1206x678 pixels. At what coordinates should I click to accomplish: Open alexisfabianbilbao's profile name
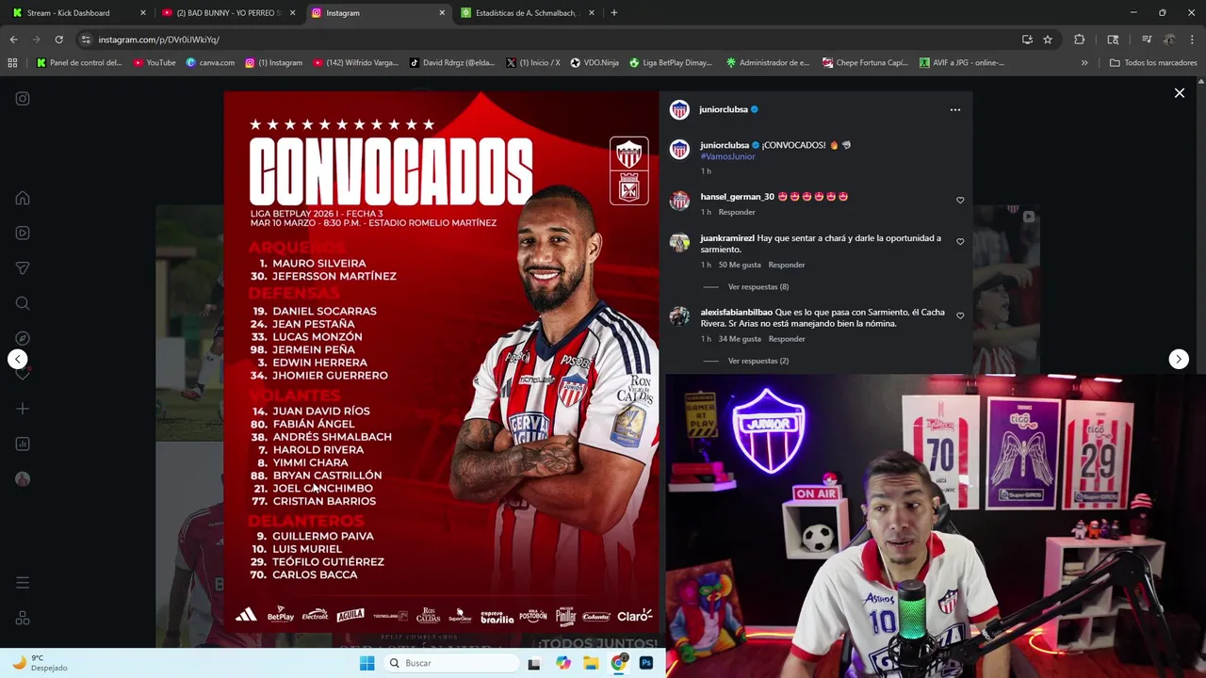[737, 312]
